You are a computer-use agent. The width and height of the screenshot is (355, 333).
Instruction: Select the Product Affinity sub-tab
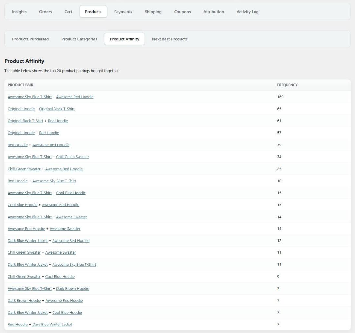click(125, 39)
